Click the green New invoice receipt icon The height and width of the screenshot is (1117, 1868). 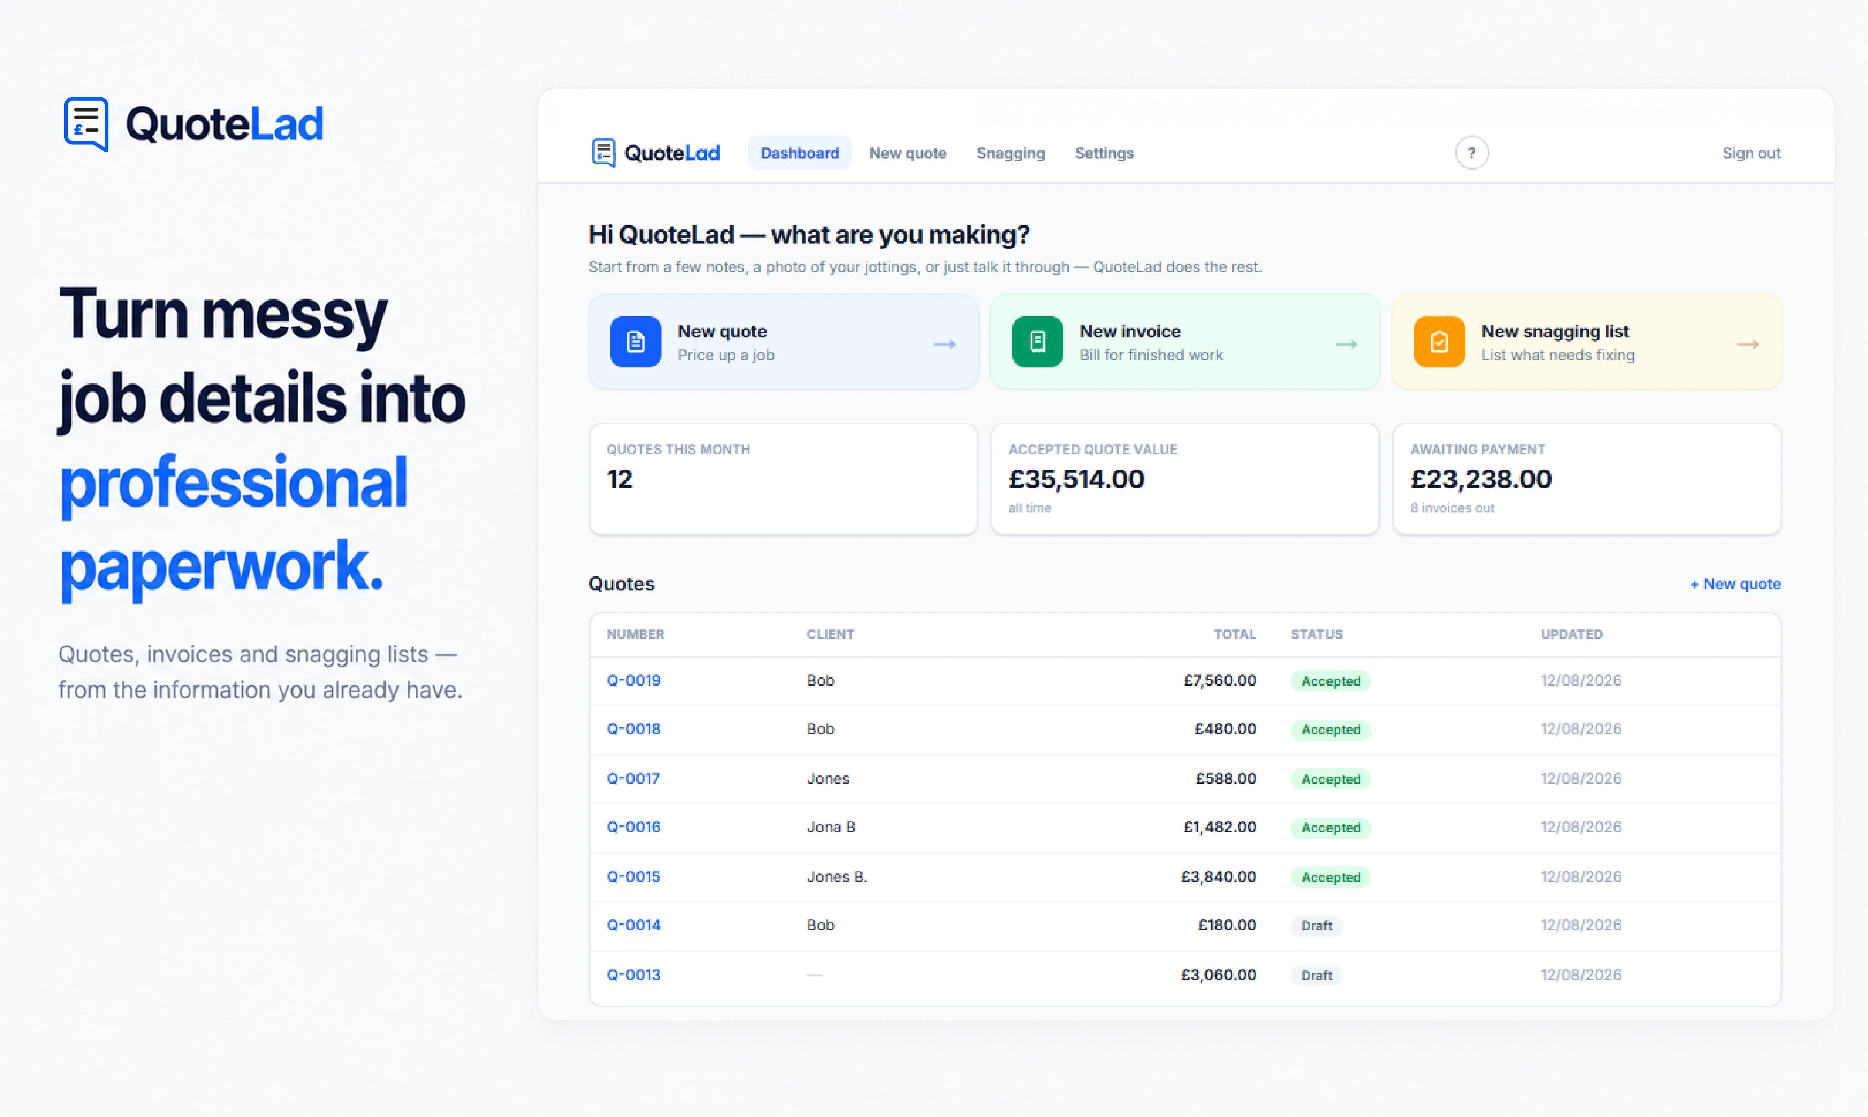(1037, 342)
